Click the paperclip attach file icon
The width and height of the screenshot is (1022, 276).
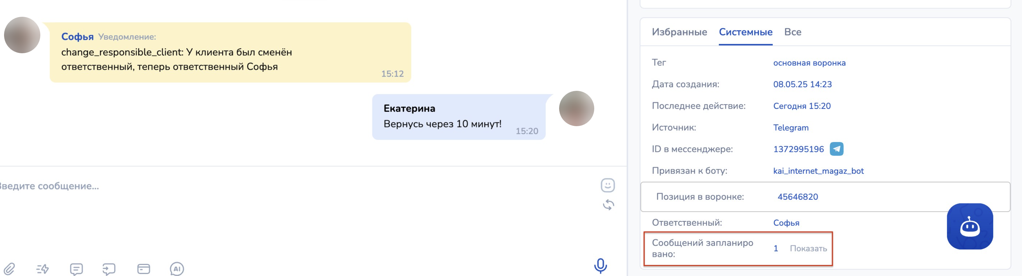coord(9,269)
